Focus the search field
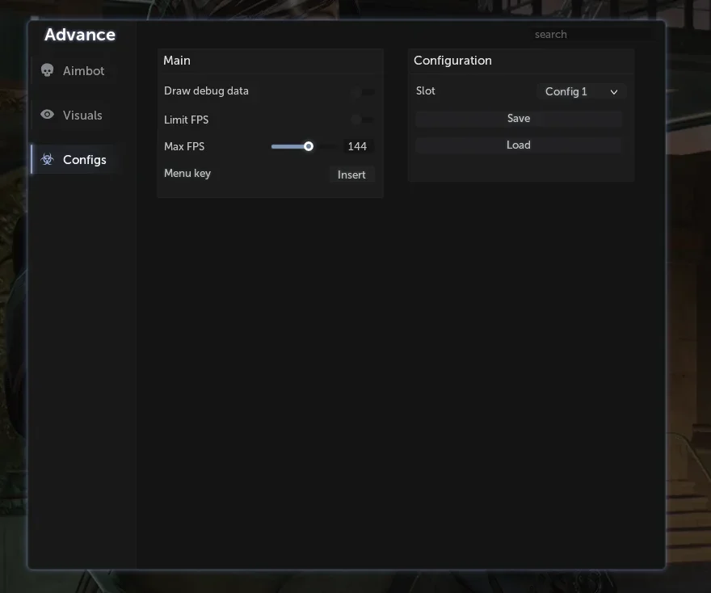The height and width of the screenshot is (593, 711). click(592, 35)
